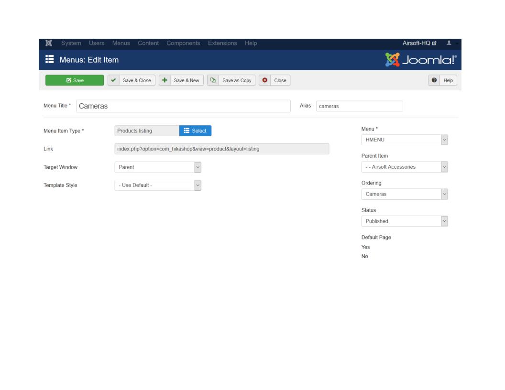Expand the Template Style dropdown

(158, 185)
